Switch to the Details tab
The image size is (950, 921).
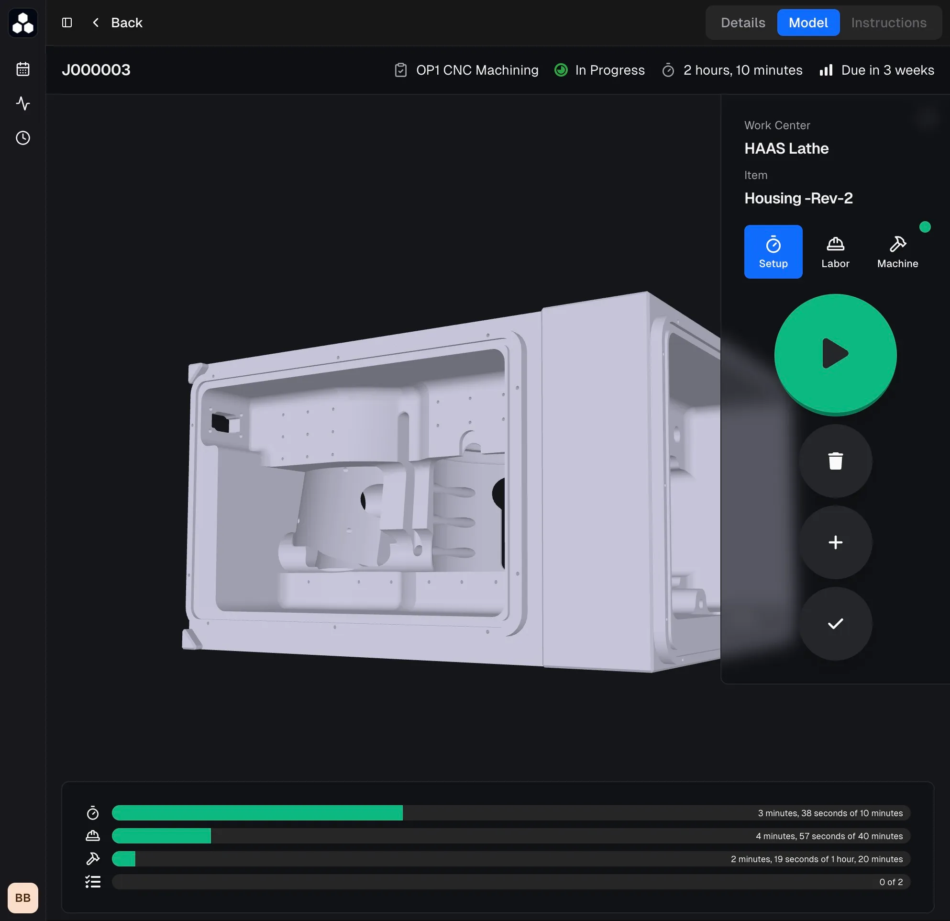point(742,23)
